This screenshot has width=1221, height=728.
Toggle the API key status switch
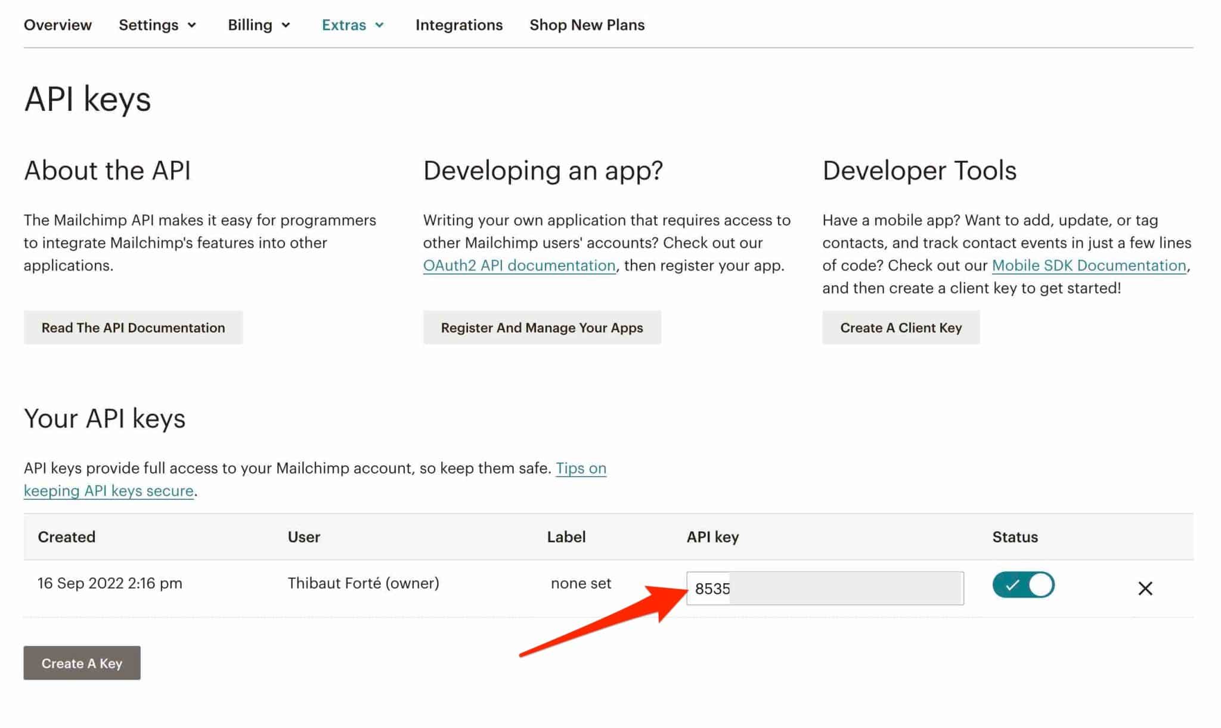pos(1024,585)
